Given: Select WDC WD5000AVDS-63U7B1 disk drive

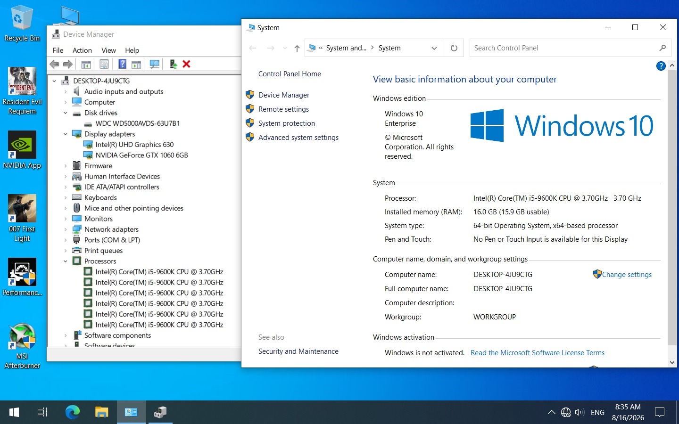Looking at the screenshot, I should pos(138,123).
